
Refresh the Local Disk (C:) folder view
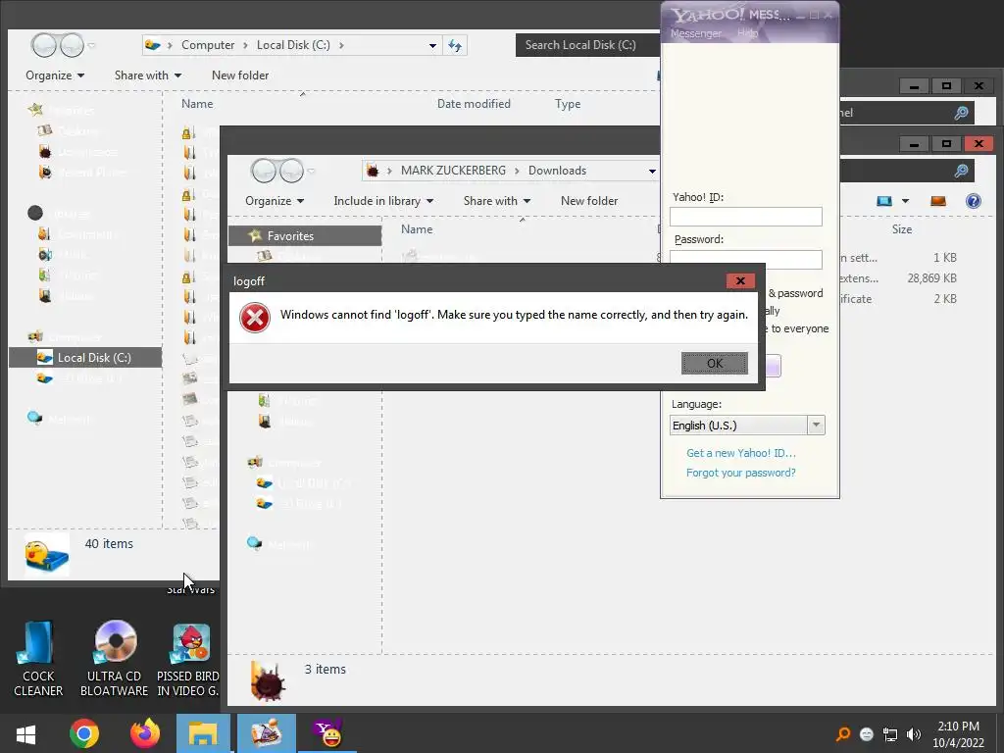(455, 45)
